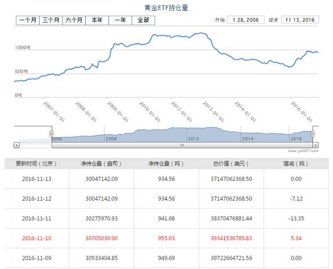Click tonnage value 955.03
This screenshot has height=269, width=333.
pos(166,238)
